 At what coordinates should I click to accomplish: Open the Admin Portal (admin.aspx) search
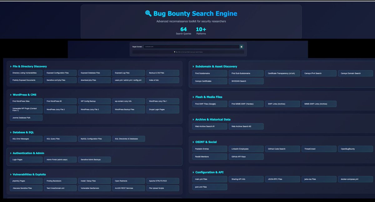click(x=60, y=159)
